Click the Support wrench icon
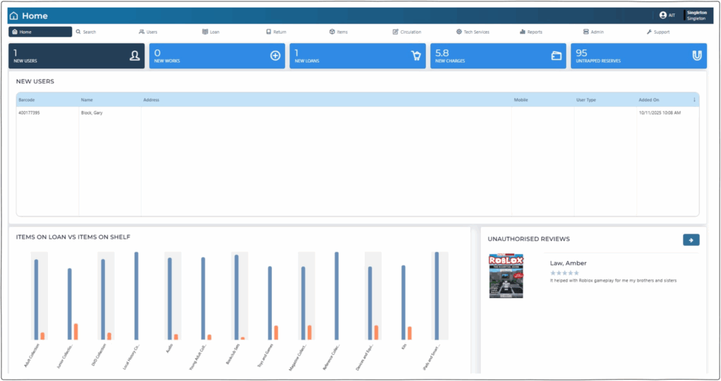Image resolution: width=721 pixels, height=381 pixels. pos(649,32)
